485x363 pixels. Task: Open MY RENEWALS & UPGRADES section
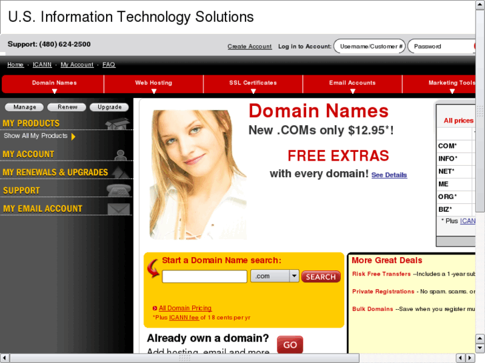pos(55,173)
